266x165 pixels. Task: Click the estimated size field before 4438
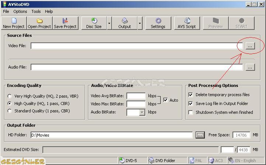(227, 150)
